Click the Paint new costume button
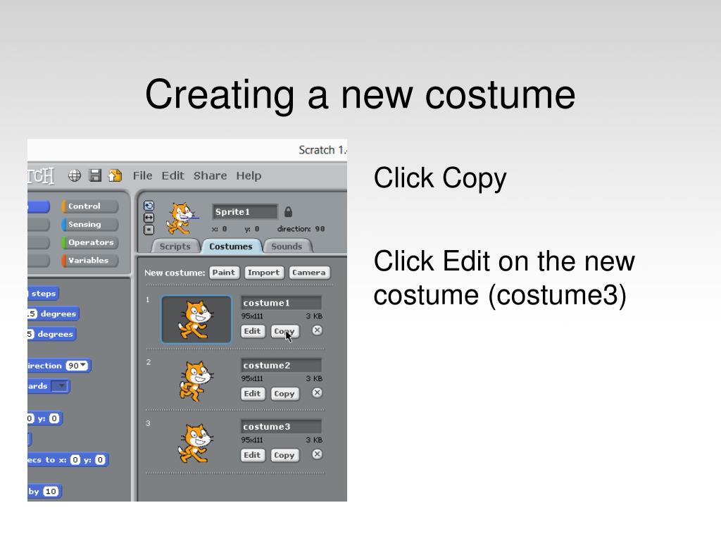Viewport: 721px width, 541px height. [x=224, y=273]
